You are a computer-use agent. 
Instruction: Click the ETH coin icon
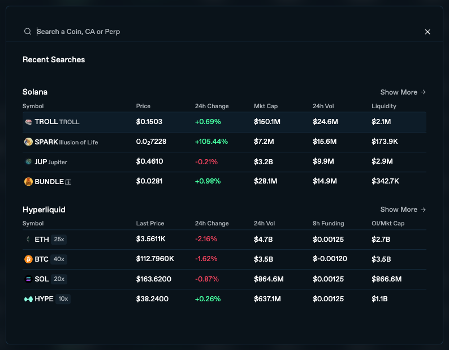pyautogui.click(x=28, y=239)
